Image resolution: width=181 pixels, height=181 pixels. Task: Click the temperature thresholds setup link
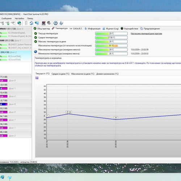click(x=146, y=34)
